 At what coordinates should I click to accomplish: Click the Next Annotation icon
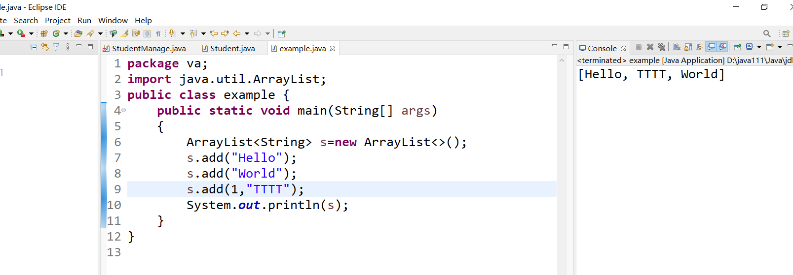tap(172, 33)
